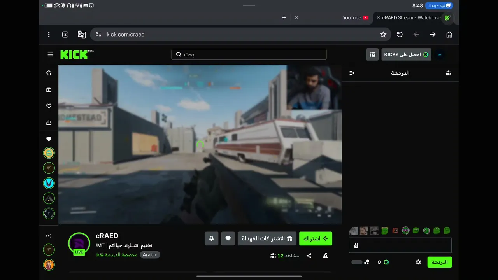Click the Arabic language tag
The height and width of the screenshot is (280, 498).
150,255
